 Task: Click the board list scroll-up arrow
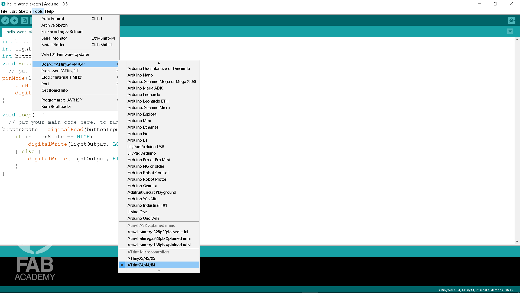pos(159,63)
